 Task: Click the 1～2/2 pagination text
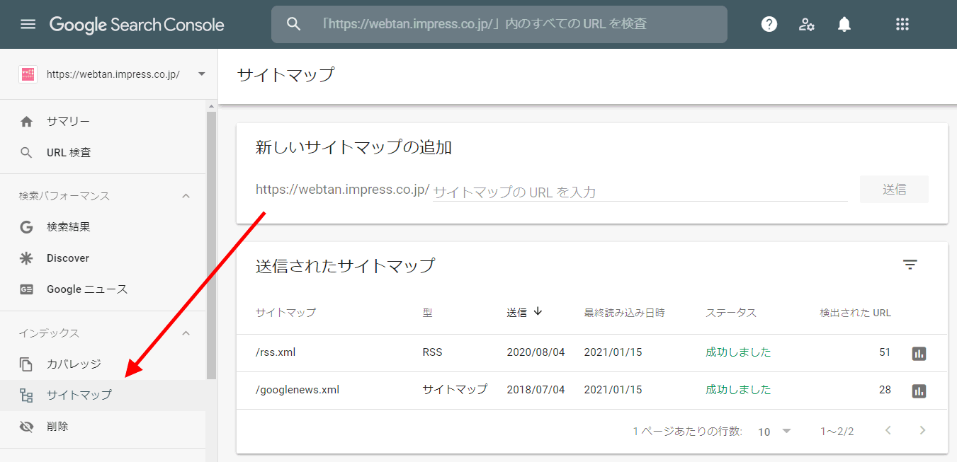click(x=837, y=431)
